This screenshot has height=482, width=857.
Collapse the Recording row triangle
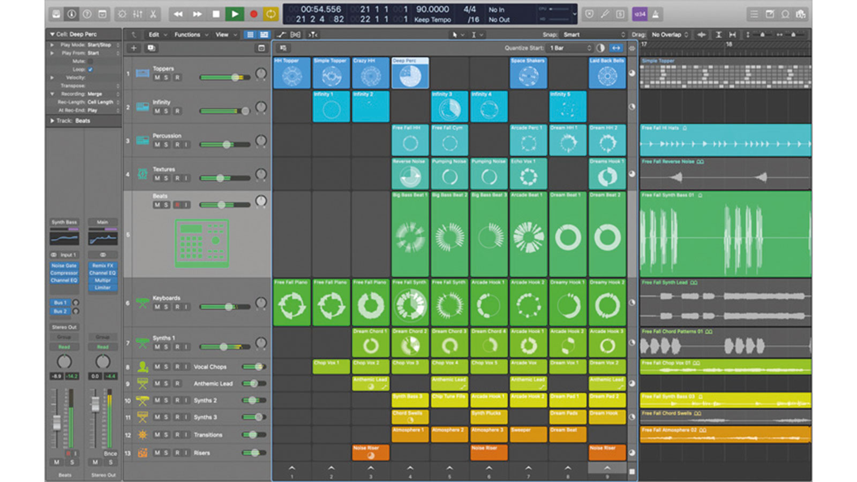[52, 94]
